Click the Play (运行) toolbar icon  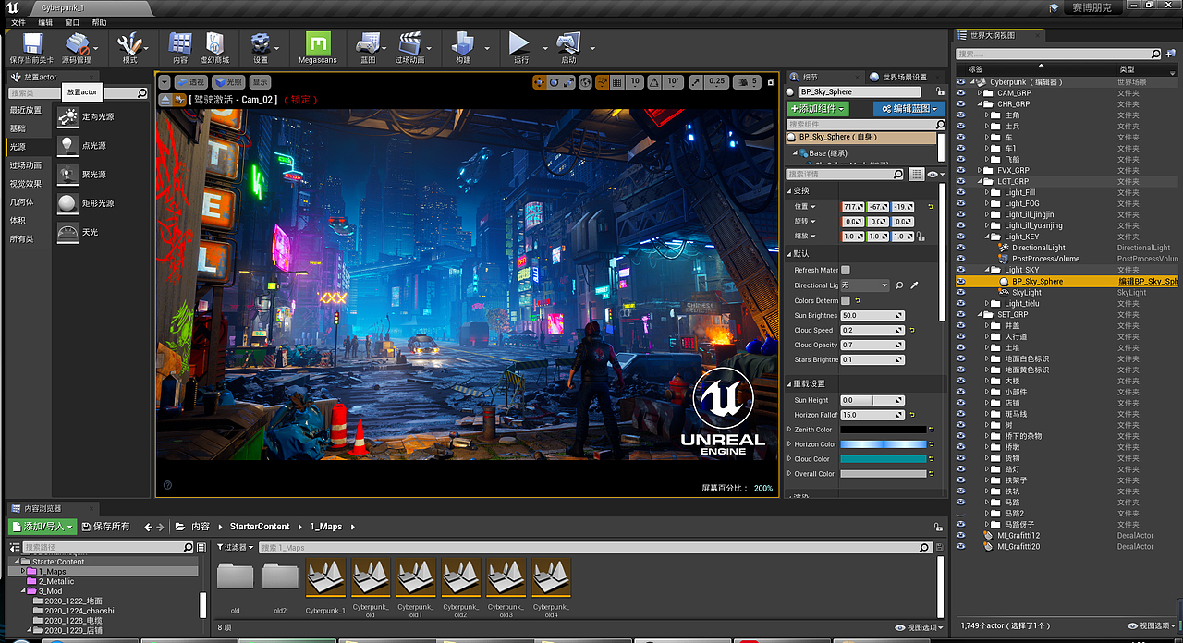click(x=519, y=43)
